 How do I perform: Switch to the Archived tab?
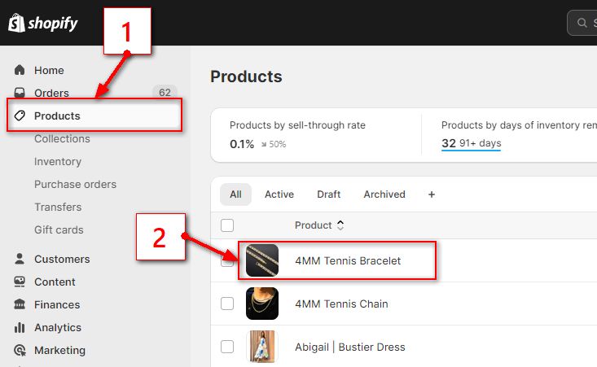pos(384,194)
